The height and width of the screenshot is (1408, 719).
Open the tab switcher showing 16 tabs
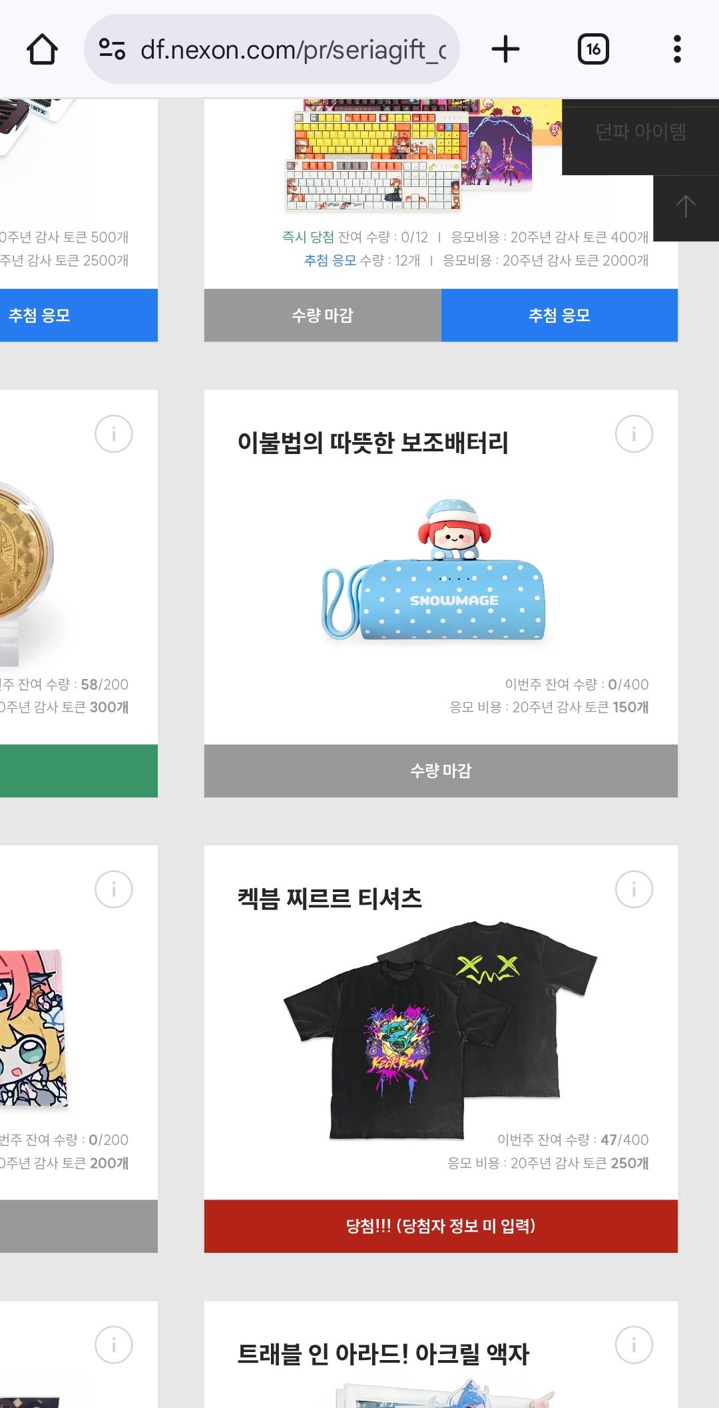click(x=593, y=49)
